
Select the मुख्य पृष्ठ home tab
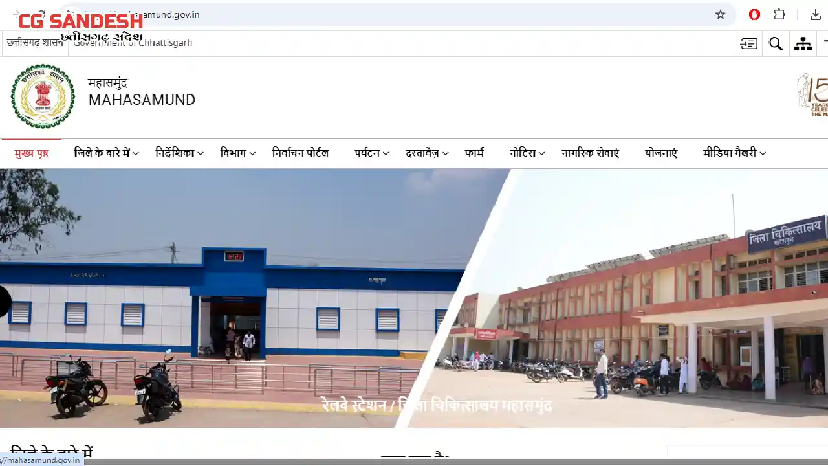click(x=31, y=153)
